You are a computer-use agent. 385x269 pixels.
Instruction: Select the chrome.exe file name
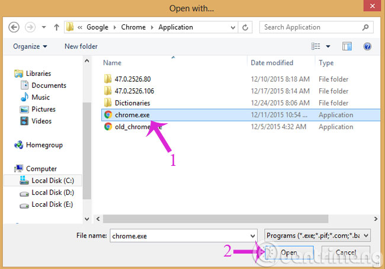point(132,115)
